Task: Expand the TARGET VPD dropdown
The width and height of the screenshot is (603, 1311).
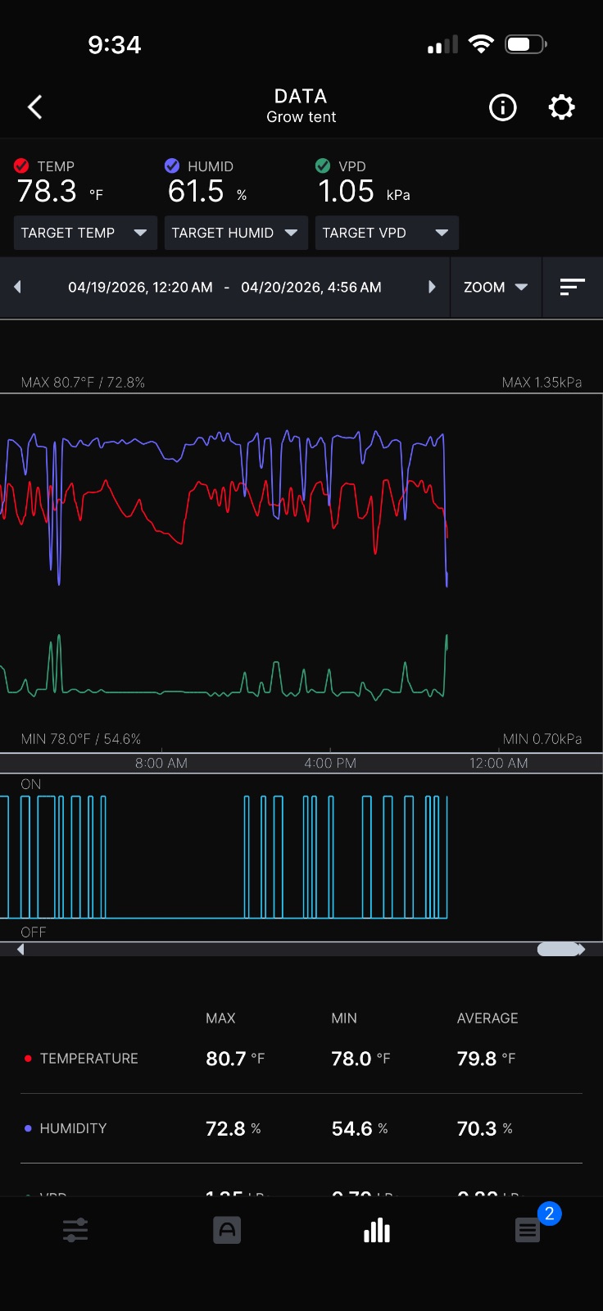Action: click(387, 233)
